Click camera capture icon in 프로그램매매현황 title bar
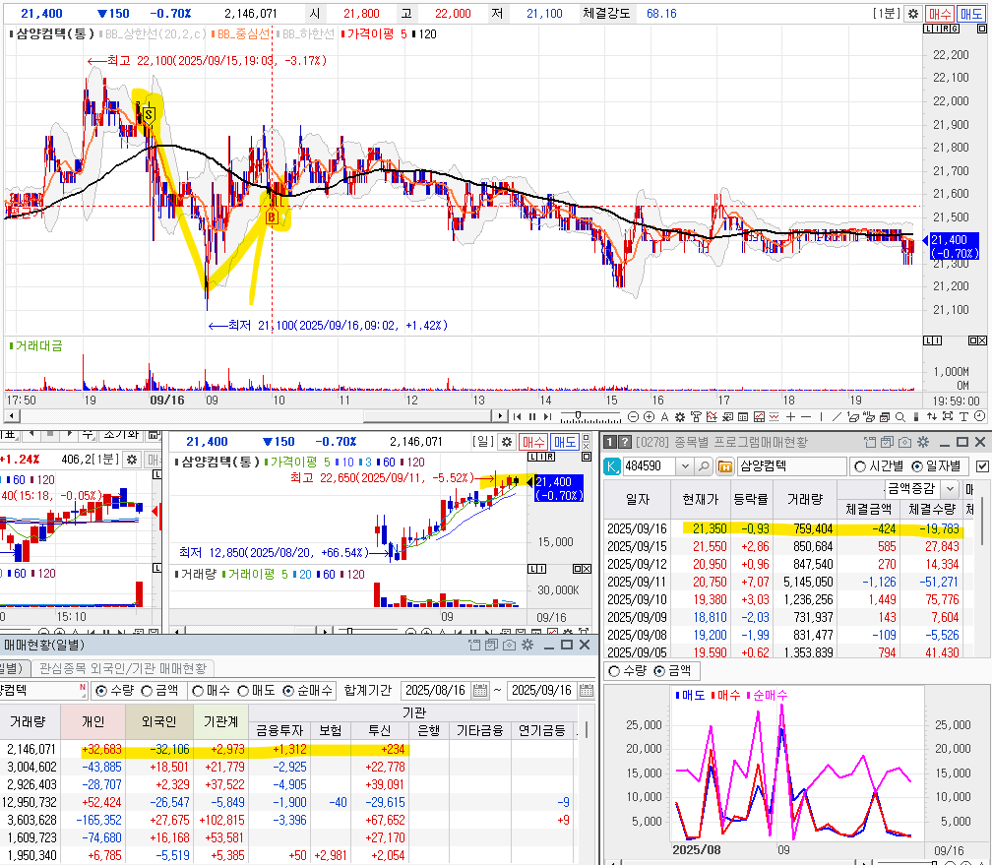Image resolution: width=992 pixels, height=865 pixels. [x=904, y=442]
